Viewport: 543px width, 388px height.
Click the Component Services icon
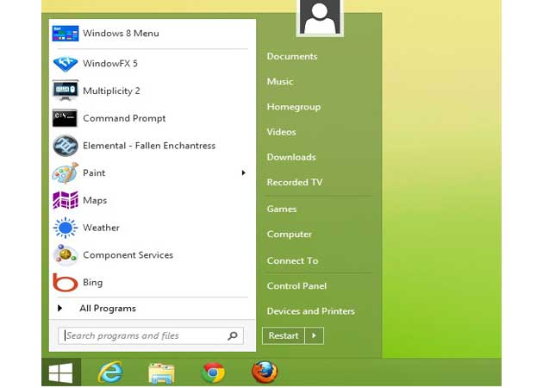[66, 255]
